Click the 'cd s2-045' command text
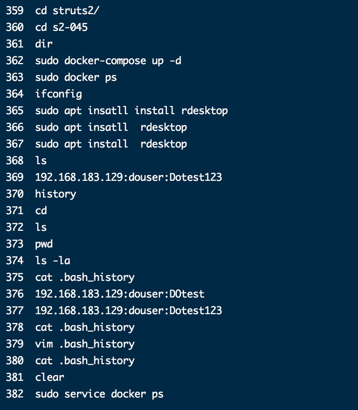This screenshot has width=358, height=410. point(61,27)
